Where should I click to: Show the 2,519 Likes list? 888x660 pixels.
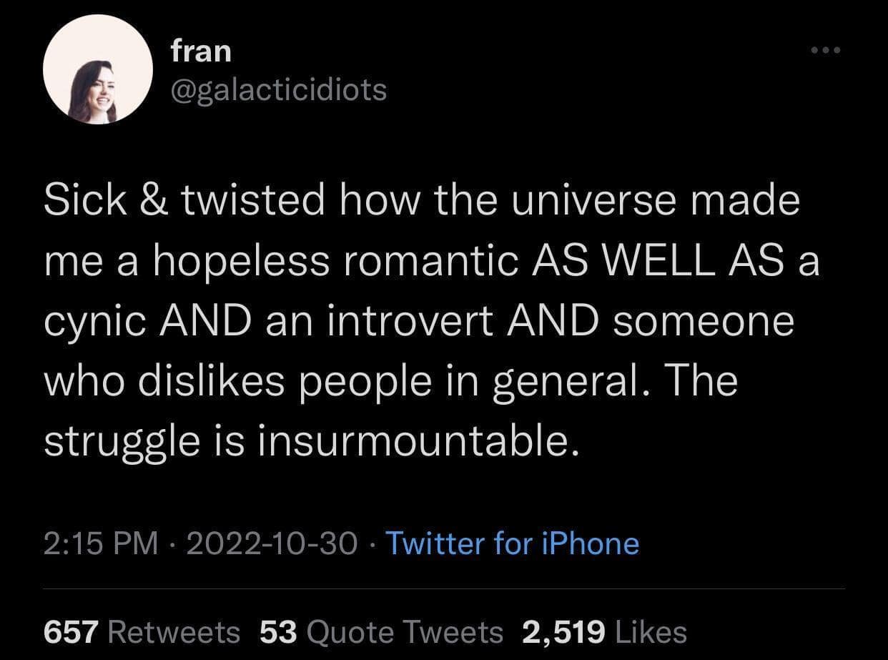point(604,632)
